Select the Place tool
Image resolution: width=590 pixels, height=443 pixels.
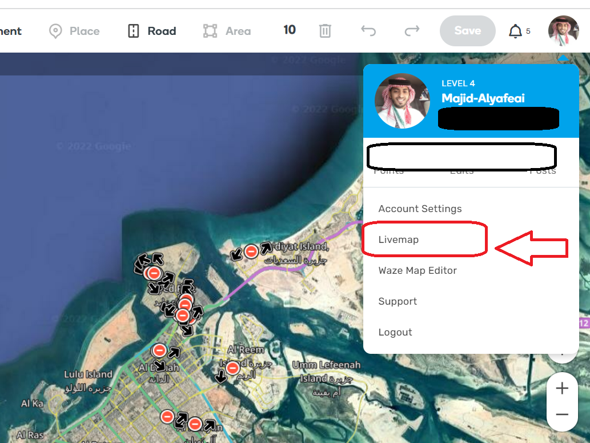[x=74, y=31]
